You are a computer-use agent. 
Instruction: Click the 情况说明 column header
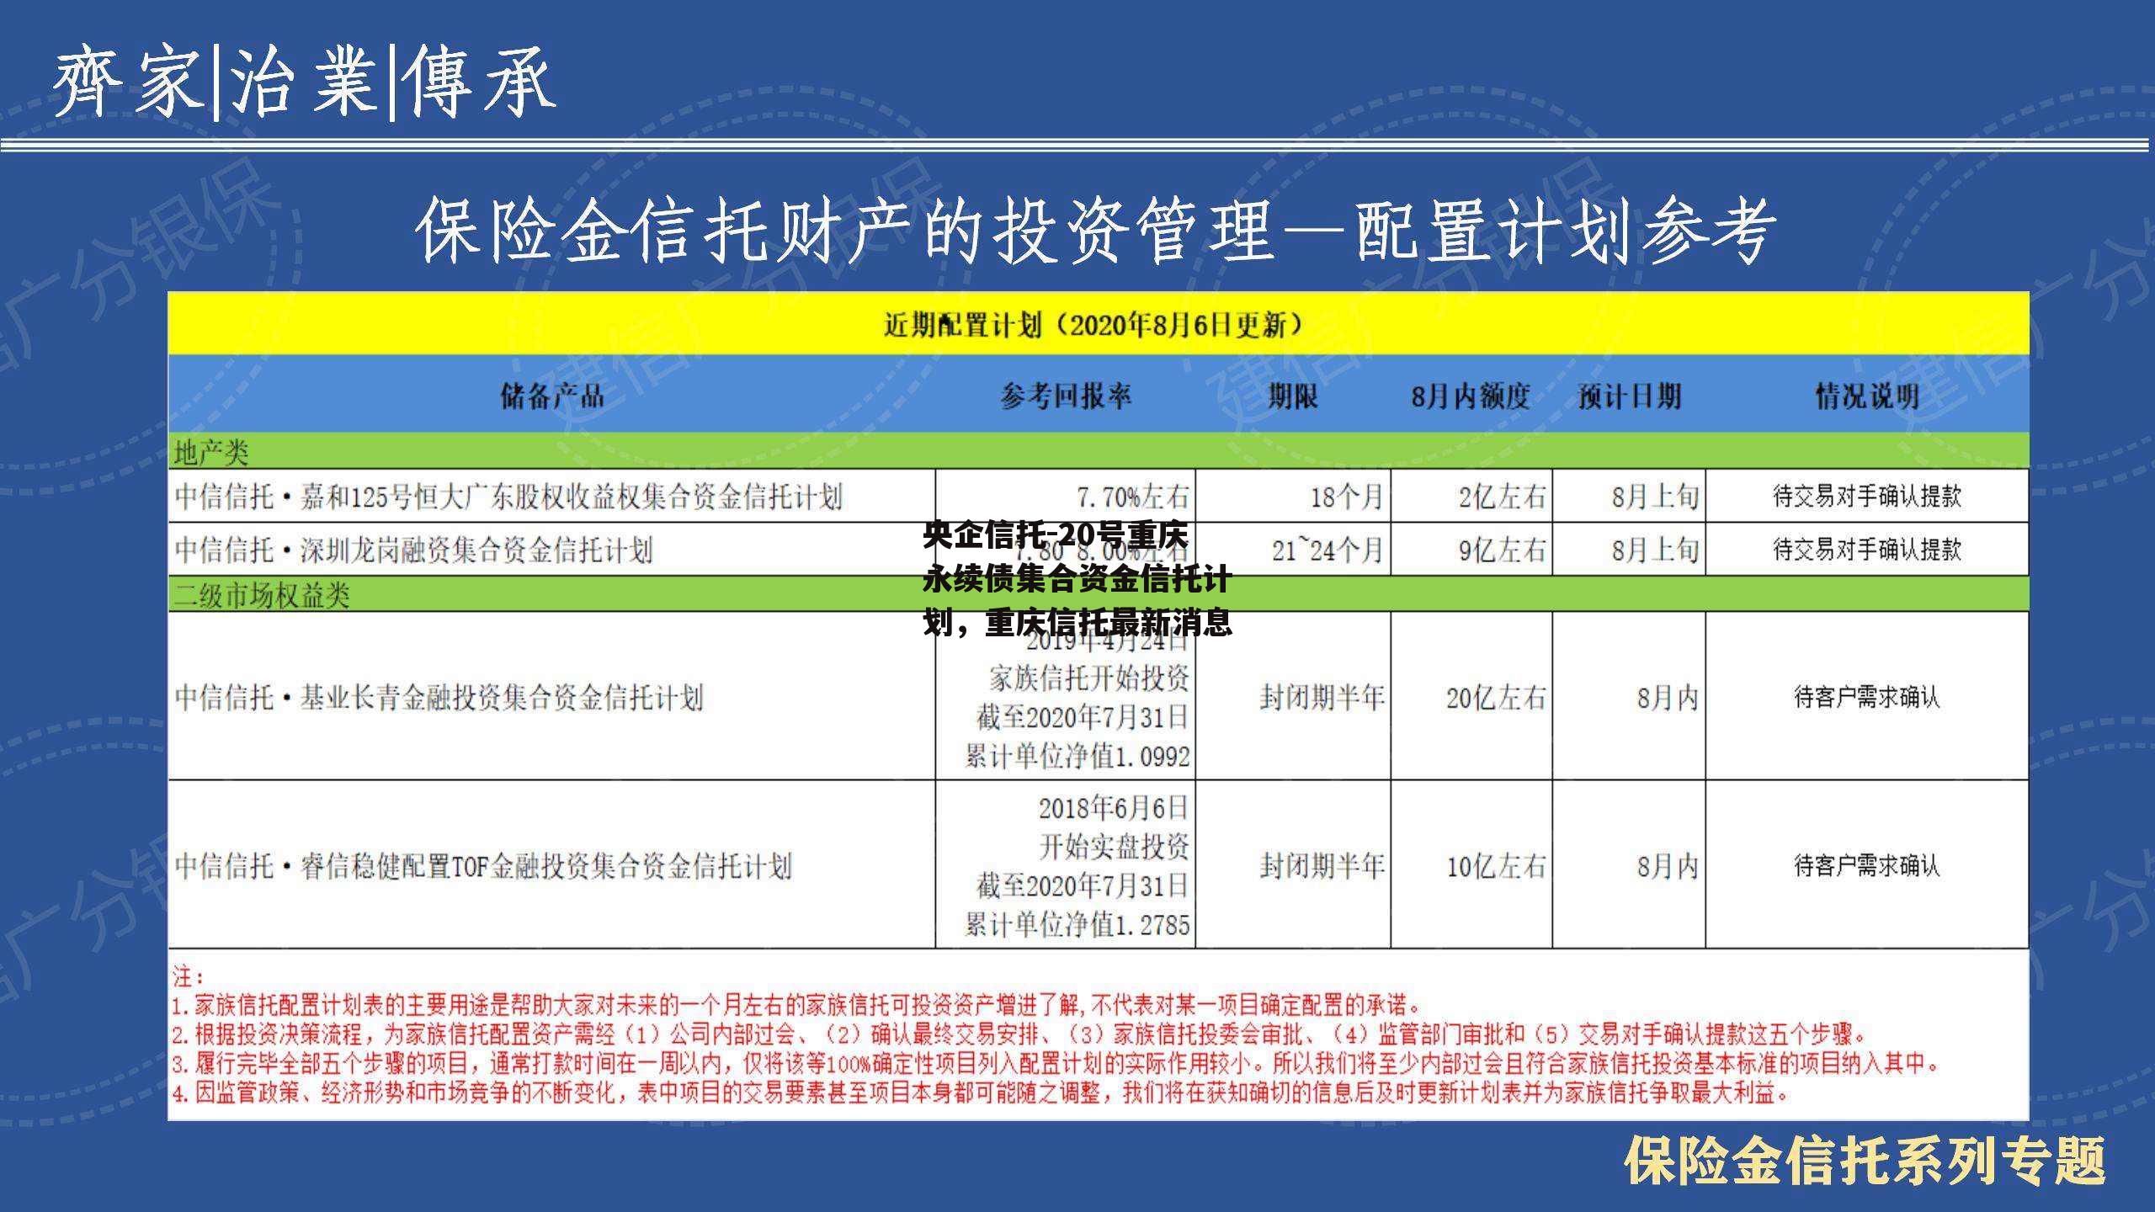1867,395
